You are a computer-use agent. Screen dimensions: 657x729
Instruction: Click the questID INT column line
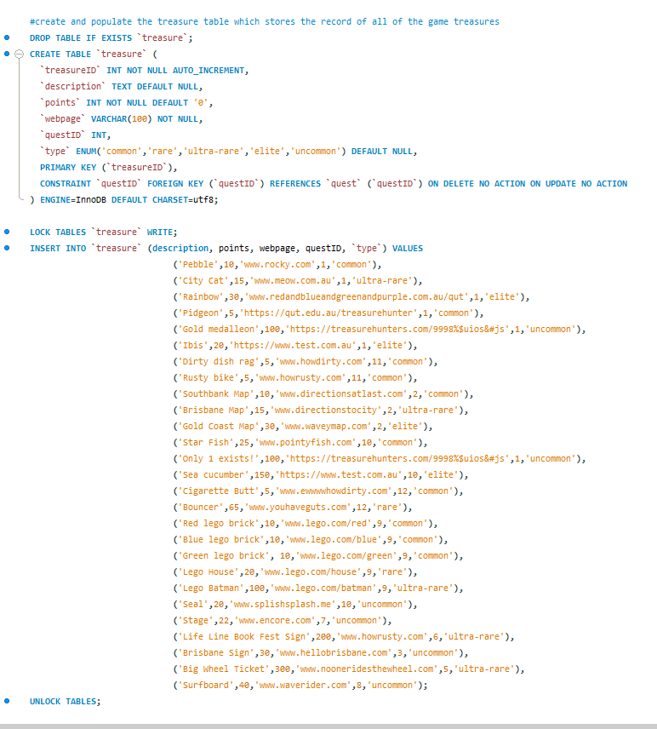coord(75,135)
